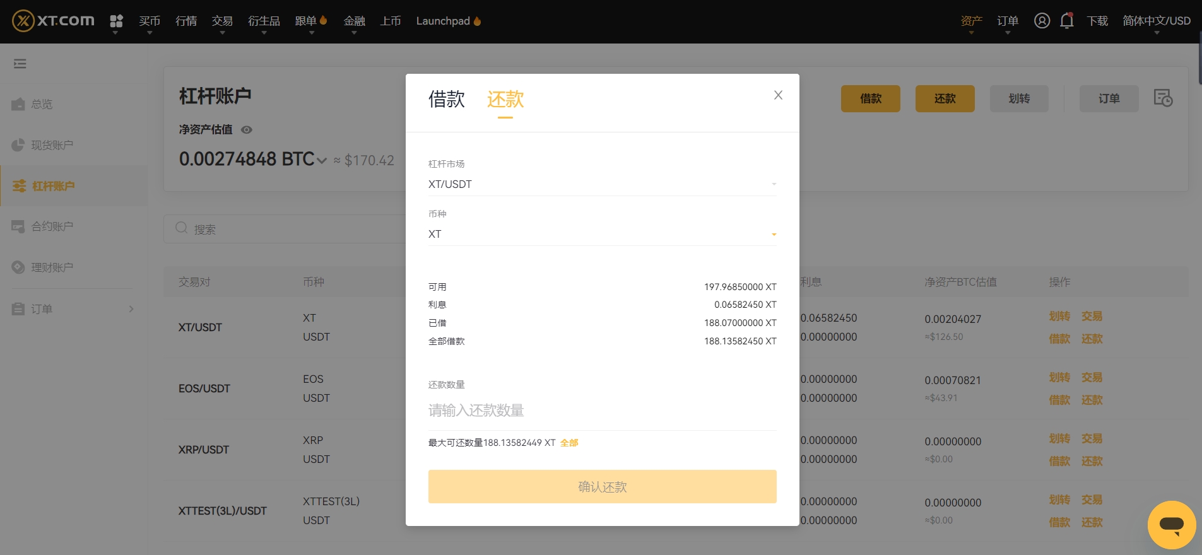
Task: Click the 现货账户 pie chart icon
Action: click(18, 145)
